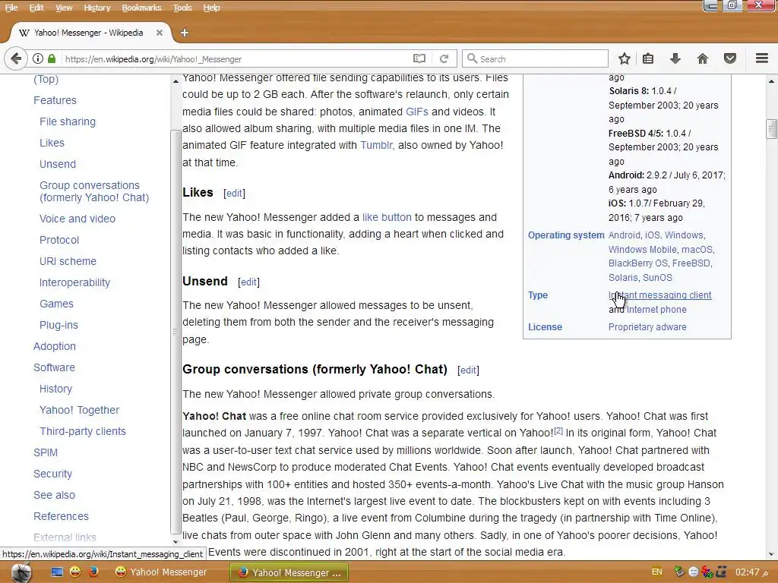Switch to the Yahoo! Messenger taskbar window
This screenshot has height=583, width=778.
161,572
